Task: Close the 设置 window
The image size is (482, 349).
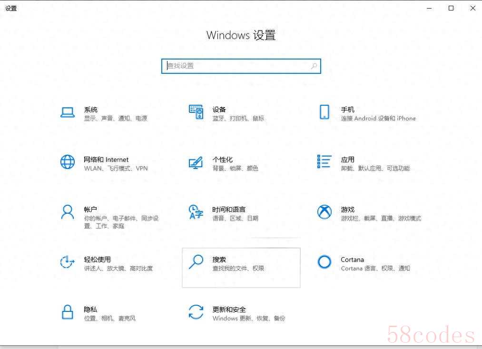Action: click(x=473, y=8)
